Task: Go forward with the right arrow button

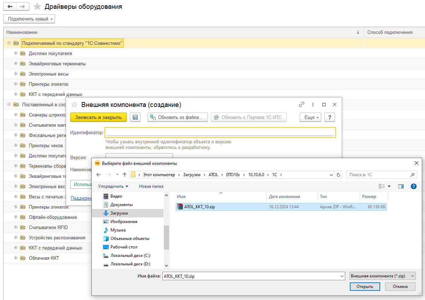Action: coord(23,6)
